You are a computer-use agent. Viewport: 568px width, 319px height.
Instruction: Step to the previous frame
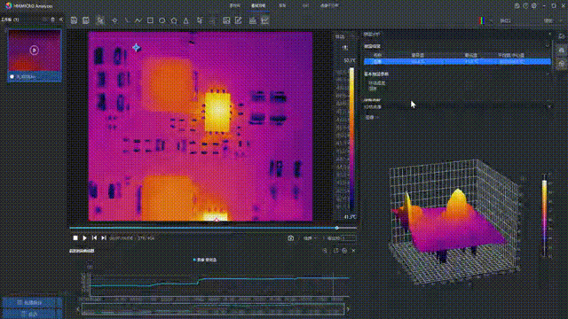coord(94,238)
